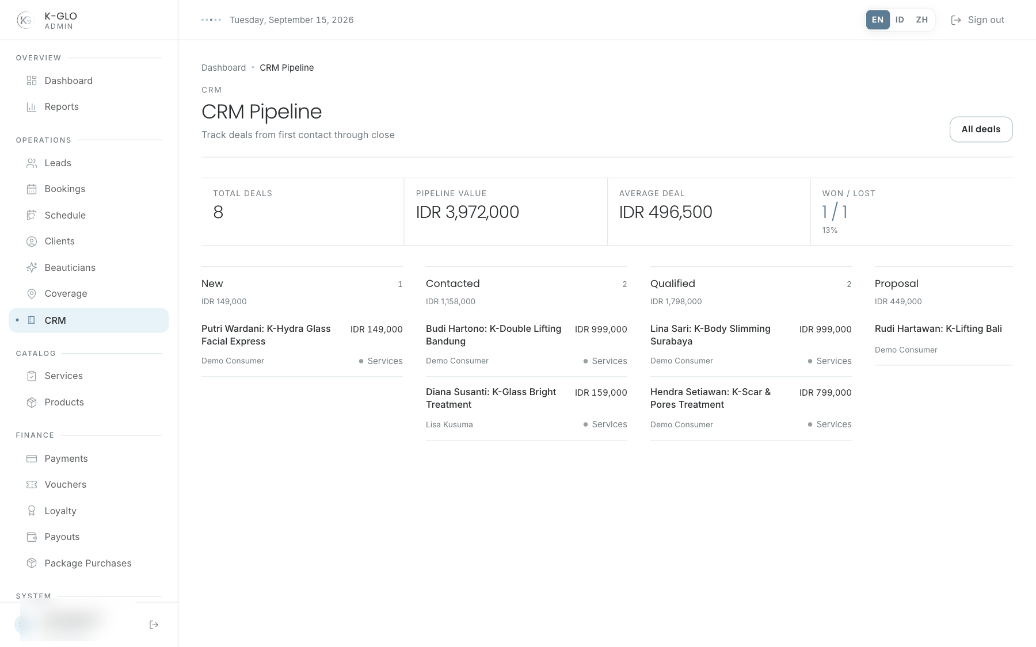Image resolution: width=1036 pixels, height=647 pixels.
Task: Click the Vouchers ticket icon
Action: [32, 485]
